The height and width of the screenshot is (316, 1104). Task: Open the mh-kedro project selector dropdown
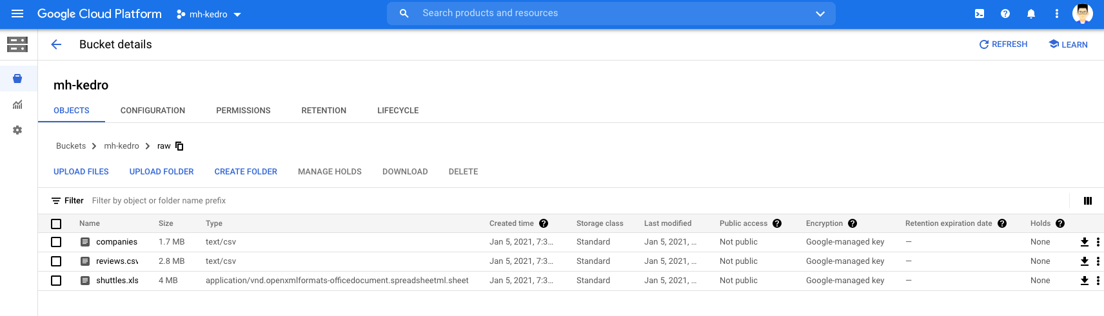208,14
